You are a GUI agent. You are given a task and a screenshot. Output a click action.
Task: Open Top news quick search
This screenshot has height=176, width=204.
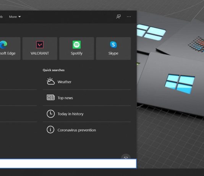tap(87, 98)
